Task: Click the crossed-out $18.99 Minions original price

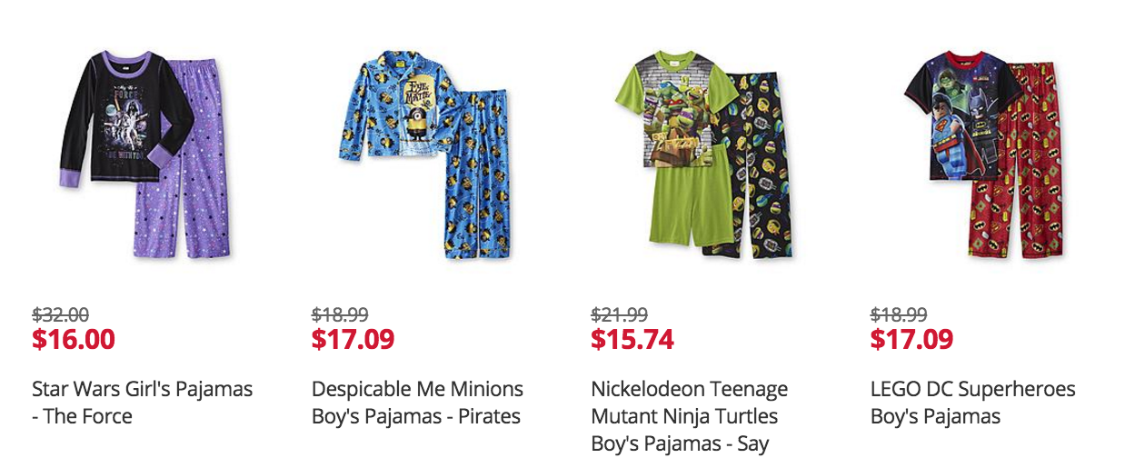Action: [340, 314]
